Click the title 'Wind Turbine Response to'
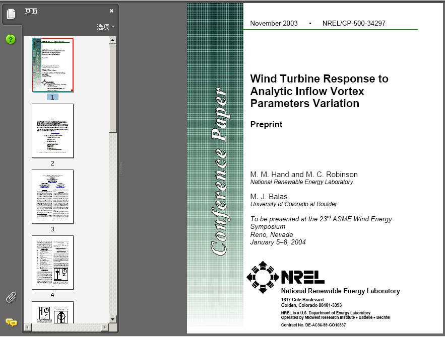Viewport: 445px width, 337px height. tap(320, 79)
